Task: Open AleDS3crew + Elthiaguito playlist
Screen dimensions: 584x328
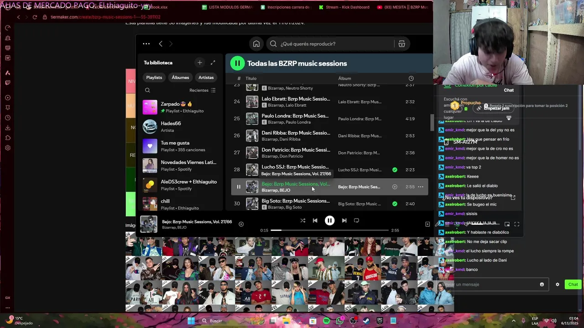Action: [180, 185]
